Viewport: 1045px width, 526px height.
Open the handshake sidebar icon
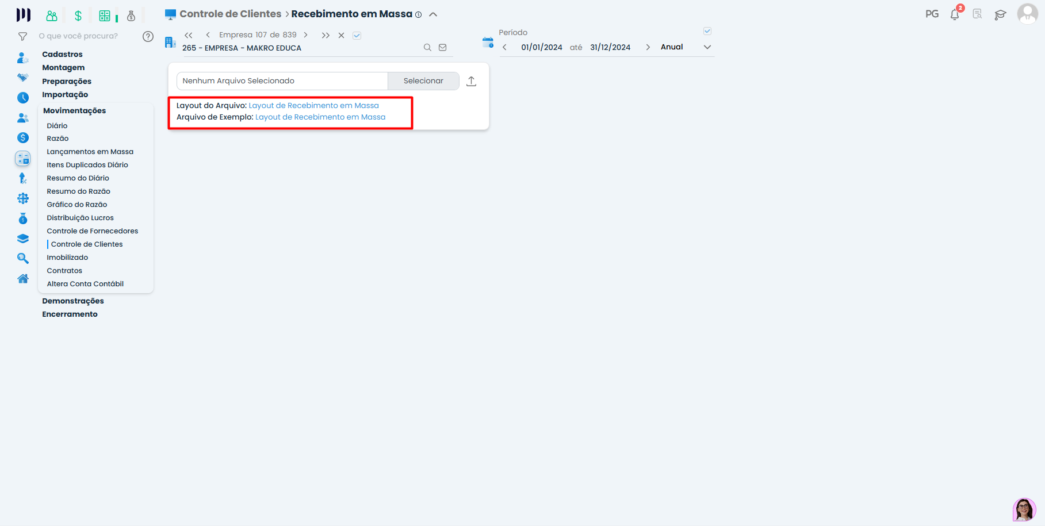coord(23,78)
